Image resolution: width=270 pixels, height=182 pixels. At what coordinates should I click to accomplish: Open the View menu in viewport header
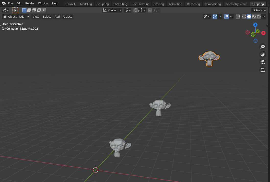(36, 17)
